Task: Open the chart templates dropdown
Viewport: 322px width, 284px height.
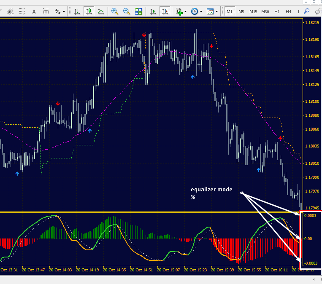Action: [x=212, y=11]
